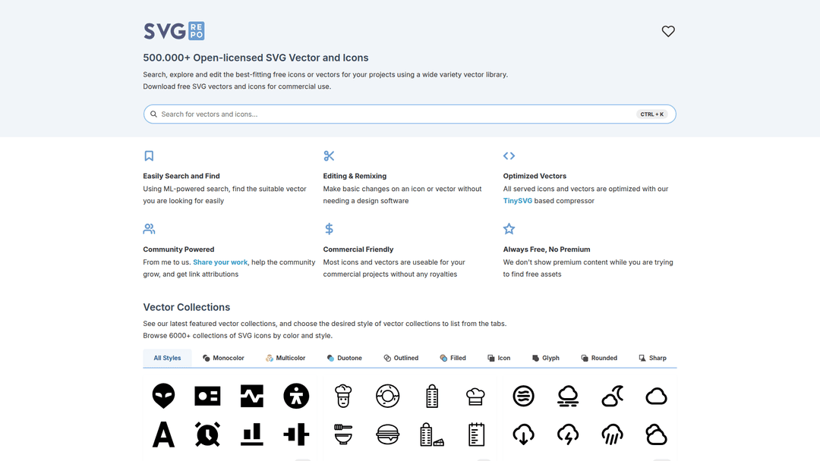Select the burger icon

coord(387,434)
